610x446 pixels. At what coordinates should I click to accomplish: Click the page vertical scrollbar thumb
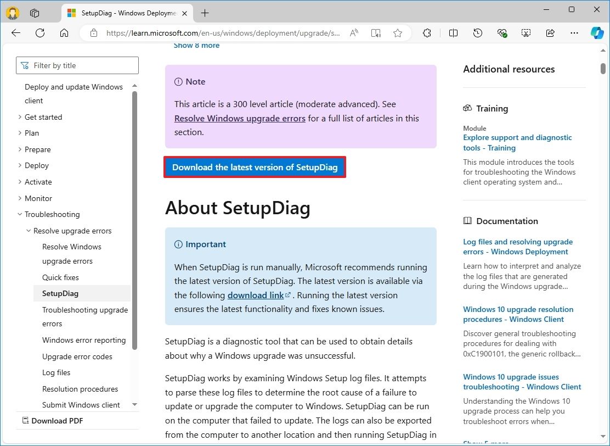pyautogui.click(x=603, y=69)
